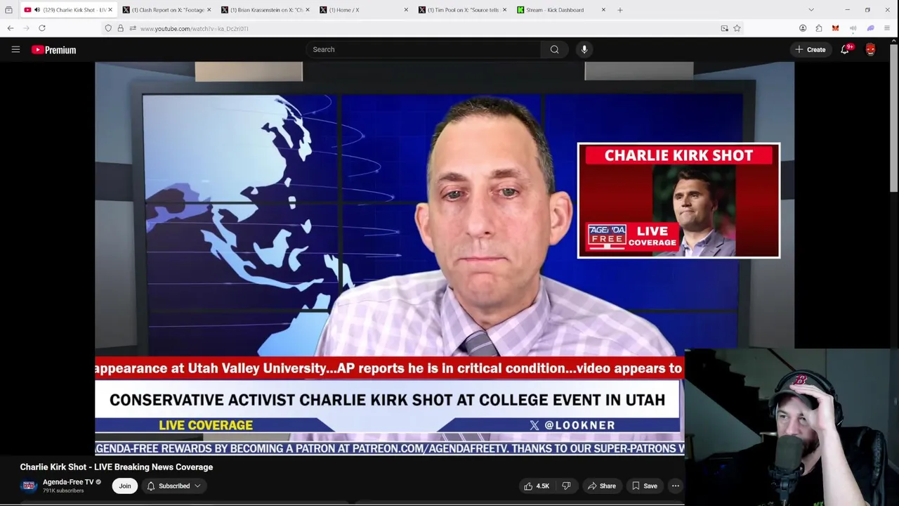Join the Agenda-Free TV channel
The image size is (899, 506).
[124, 486]
